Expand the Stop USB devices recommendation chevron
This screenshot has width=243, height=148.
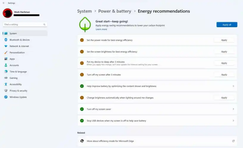click(233, 121)
